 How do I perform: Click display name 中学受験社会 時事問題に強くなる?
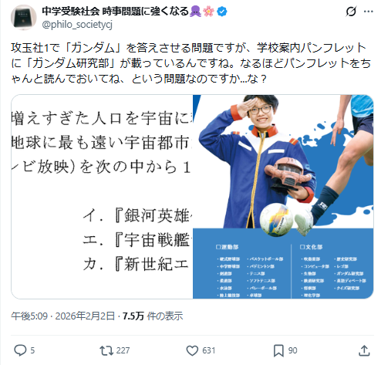click(116, 12)
